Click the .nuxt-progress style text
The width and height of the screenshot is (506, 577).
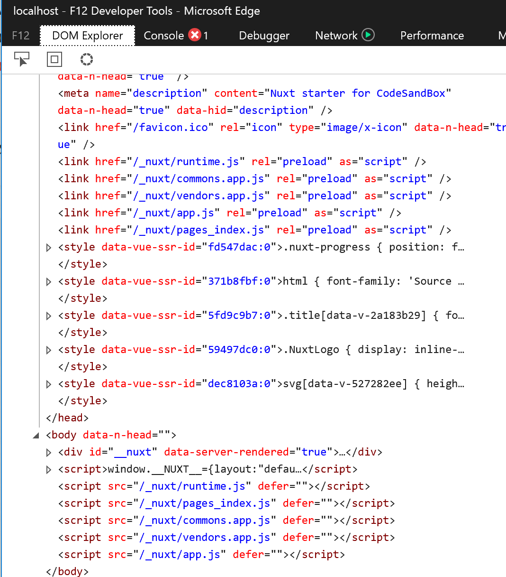click(373, 247)
